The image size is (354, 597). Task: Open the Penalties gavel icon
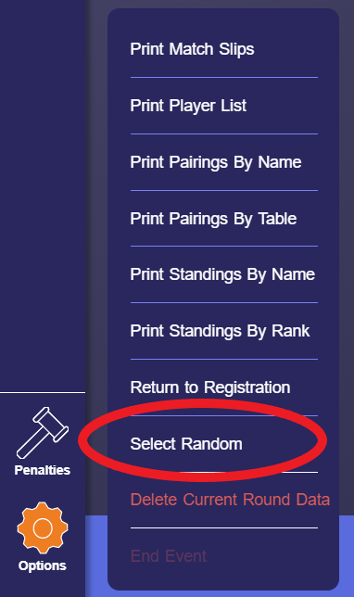coord(43,433)
